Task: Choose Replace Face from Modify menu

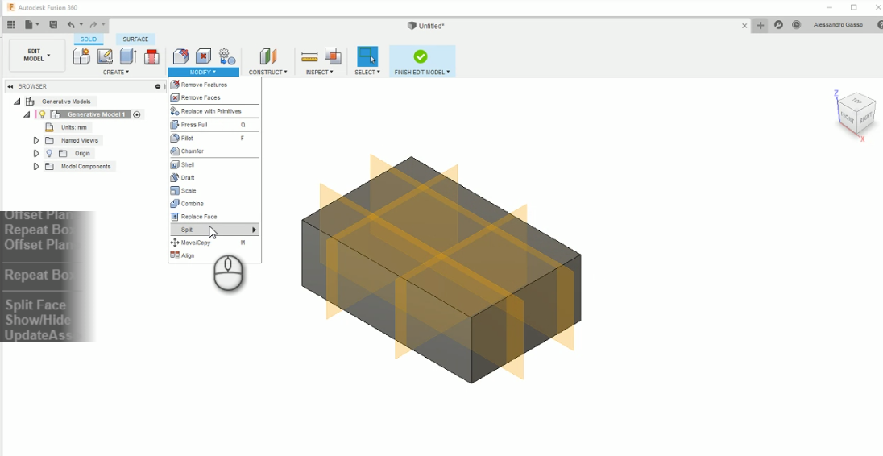Action: click(214, 216)
